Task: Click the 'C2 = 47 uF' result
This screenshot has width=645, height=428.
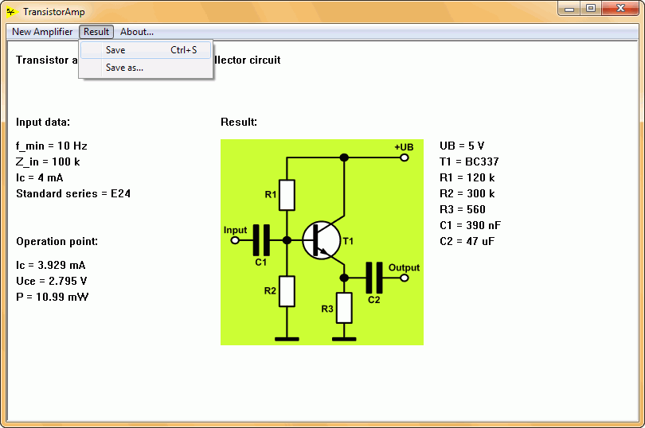Action: coord(467,241)
